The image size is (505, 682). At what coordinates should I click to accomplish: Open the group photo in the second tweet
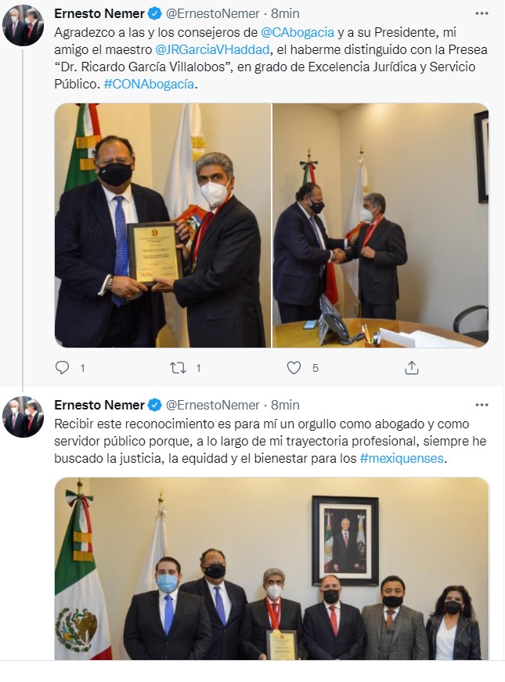[272, 568]
